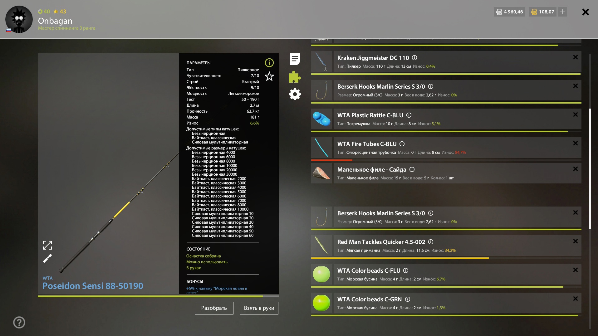Click the Poseidon Sensi 88-50190 rod name
598x336 pixels.
coord(93,286)
